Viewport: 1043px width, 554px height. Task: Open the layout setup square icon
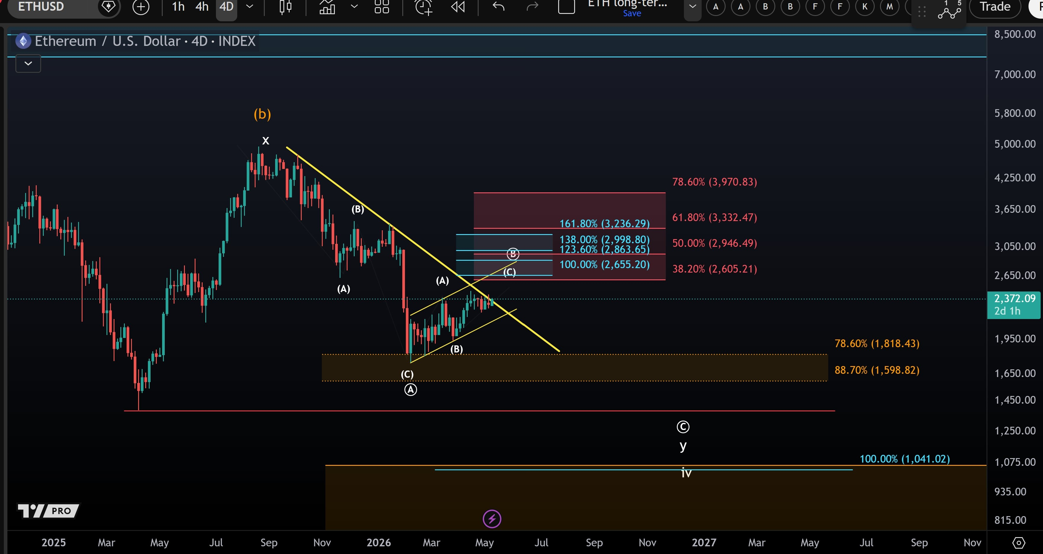click(x=566, y=7)
